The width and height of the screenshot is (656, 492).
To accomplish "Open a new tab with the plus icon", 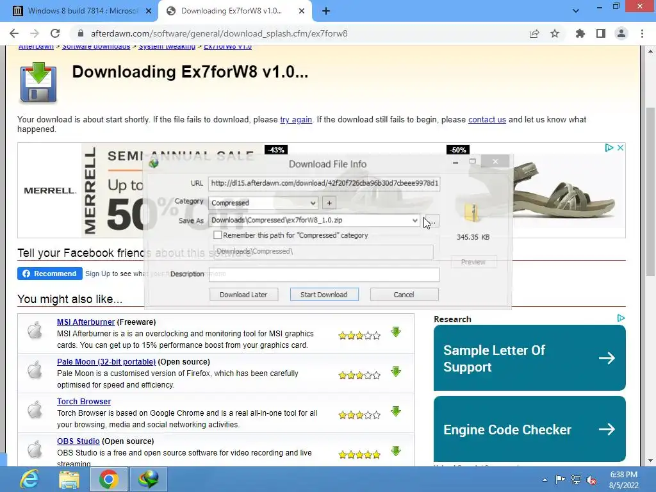I will (326, 12).
